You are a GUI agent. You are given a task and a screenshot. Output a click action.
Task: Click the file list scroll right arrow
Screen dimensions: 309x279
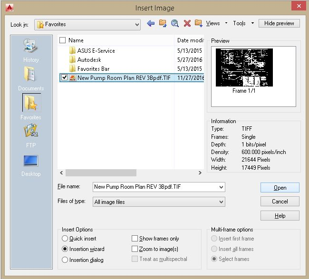200,173
